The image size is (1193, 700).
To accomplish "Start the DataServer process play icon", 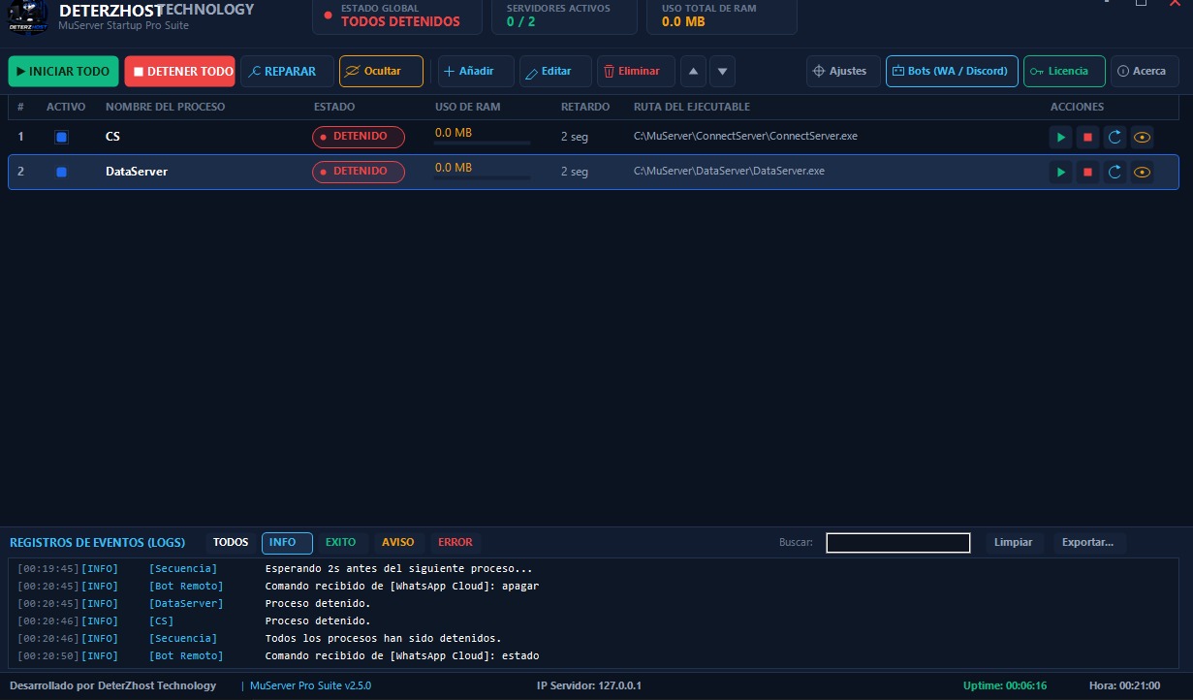I will (1061, 172).
